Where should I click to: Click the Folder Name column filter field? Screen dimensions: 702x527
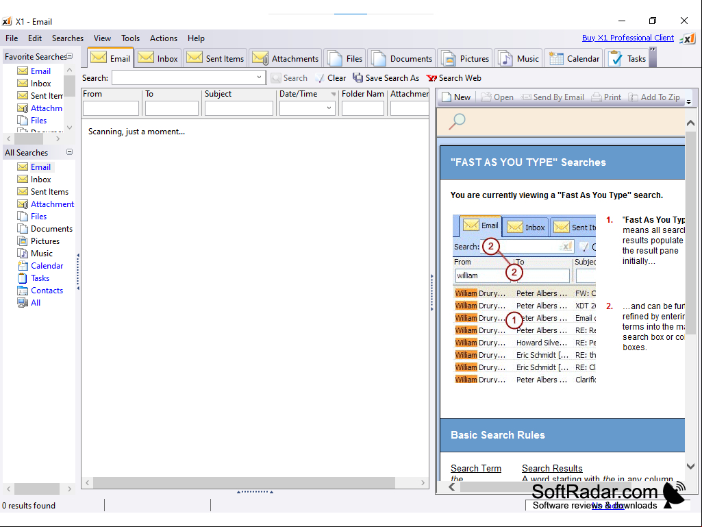(x=362, y=108)
